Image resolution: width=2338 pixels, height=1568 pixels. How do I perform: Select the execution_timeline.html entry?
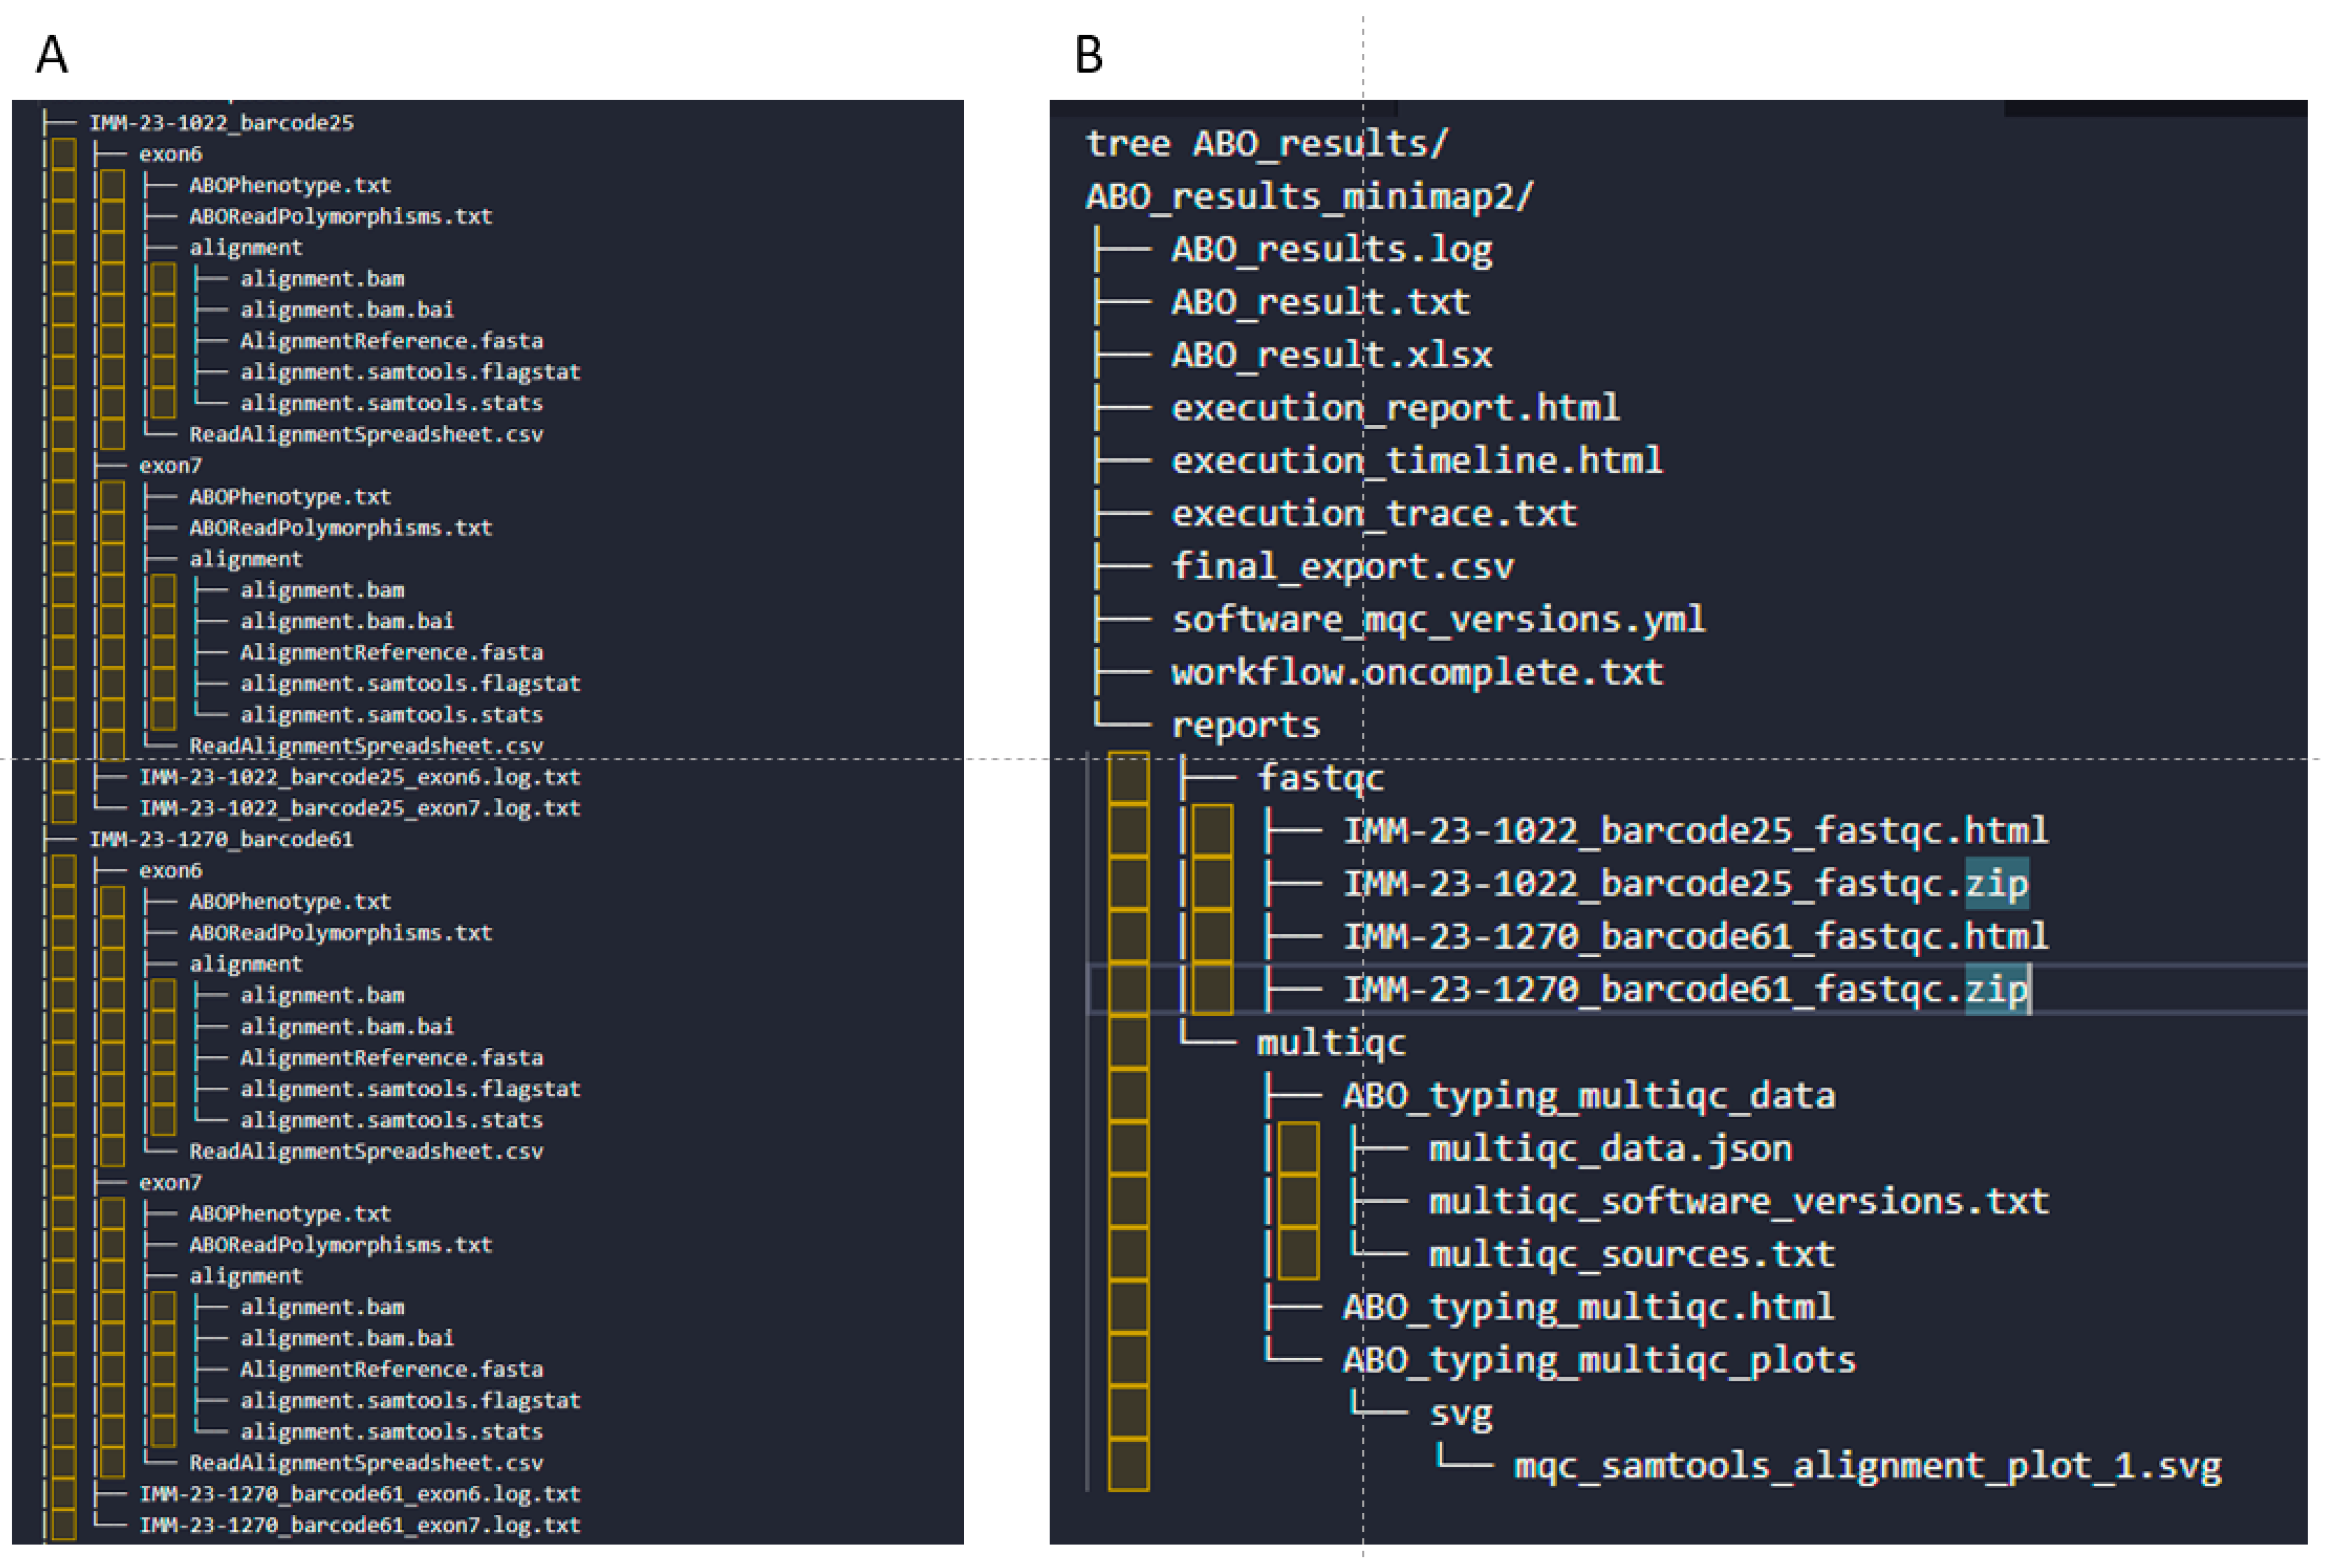click(1416, 461)
